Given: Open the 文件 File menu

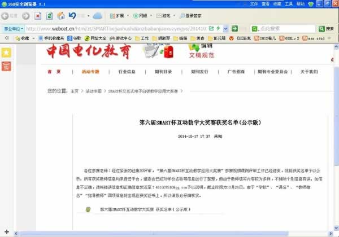Looking at the screenshot, I should tap(254, 4).
